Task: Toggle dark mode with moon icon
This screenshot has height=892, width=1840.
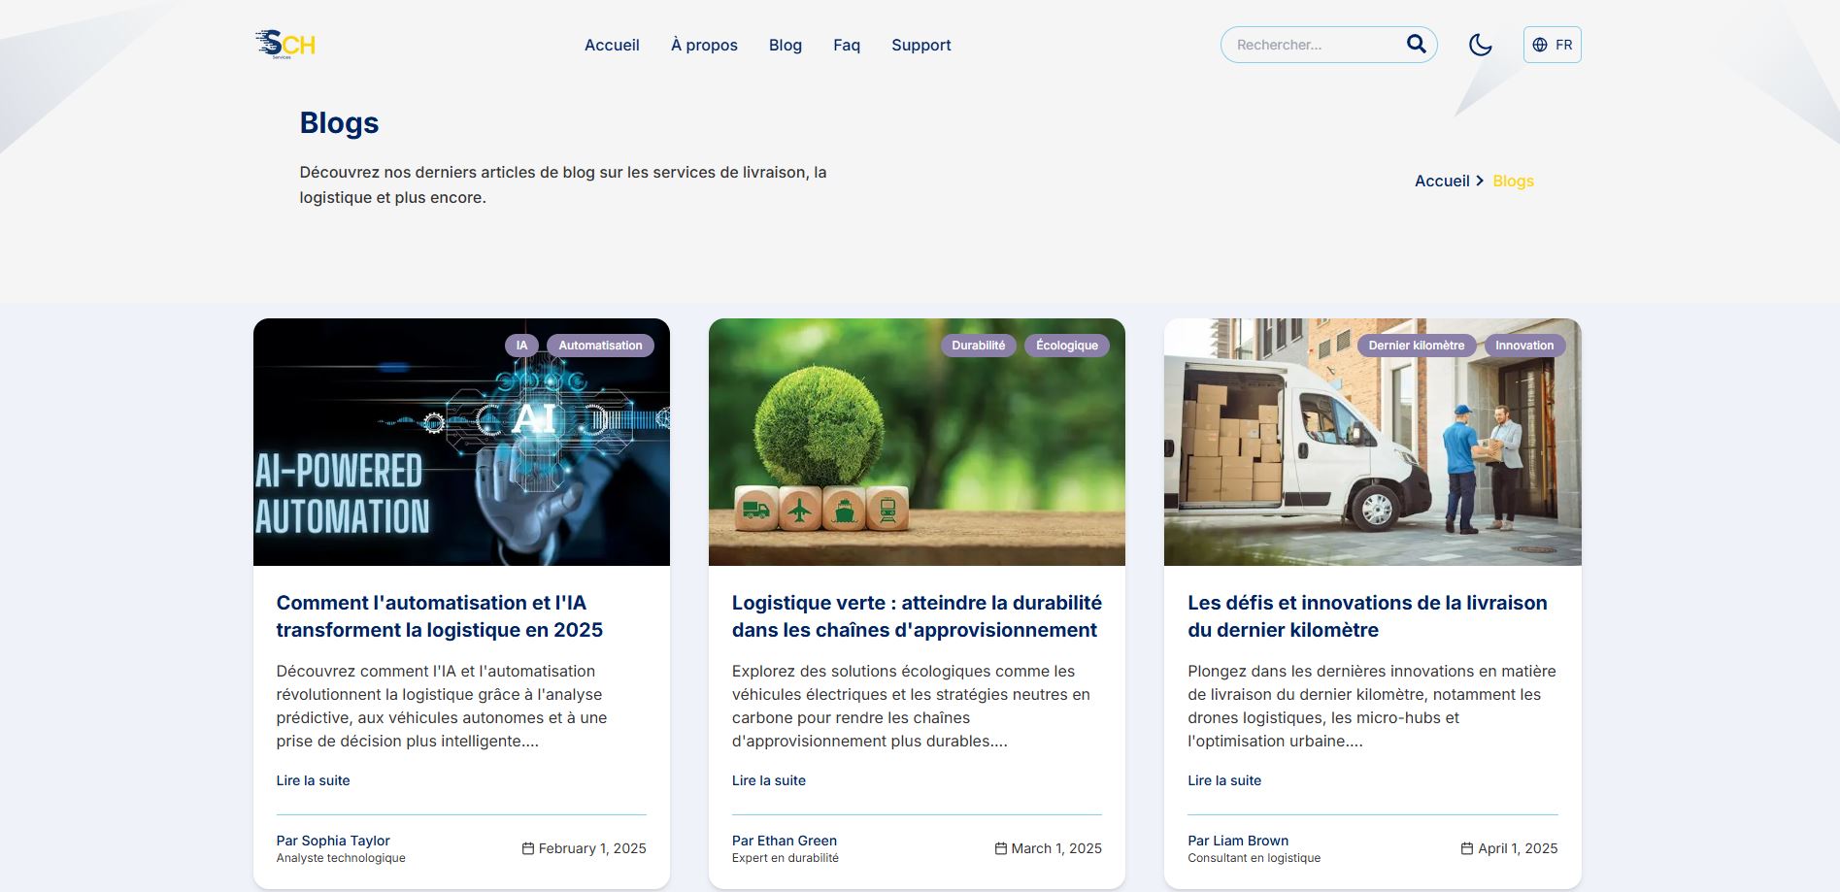Action: pos(1480,45)
